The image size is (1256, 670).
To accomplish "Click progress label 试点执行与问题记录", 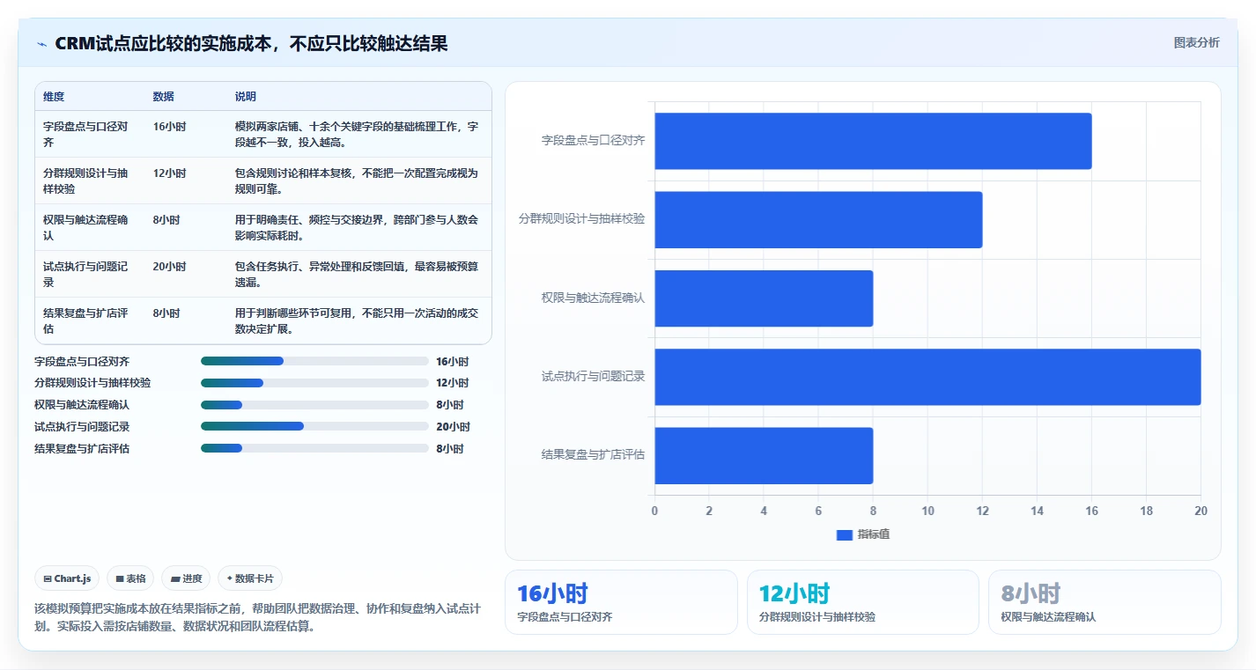I will [82, 427].
